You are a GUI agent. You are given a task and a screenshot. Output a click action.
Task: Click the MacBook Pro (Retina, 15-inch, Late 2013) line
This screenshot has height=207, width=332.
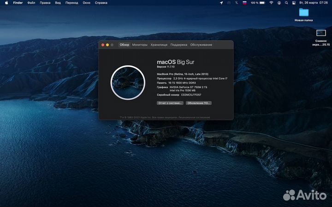point(183,74)
